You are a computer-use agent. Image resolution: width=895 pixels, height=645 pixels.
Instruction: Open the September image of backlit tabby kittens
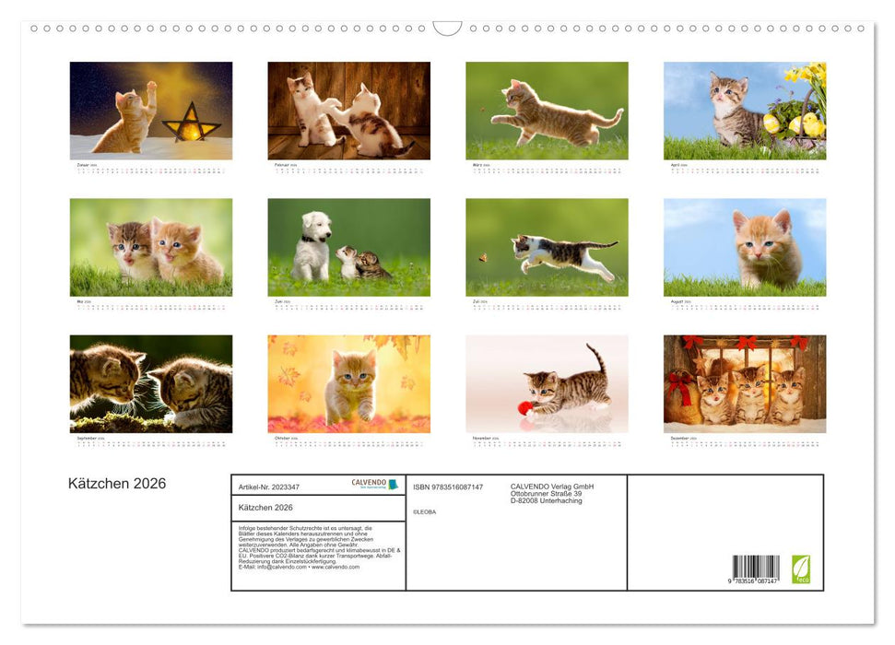pos(151,383)
